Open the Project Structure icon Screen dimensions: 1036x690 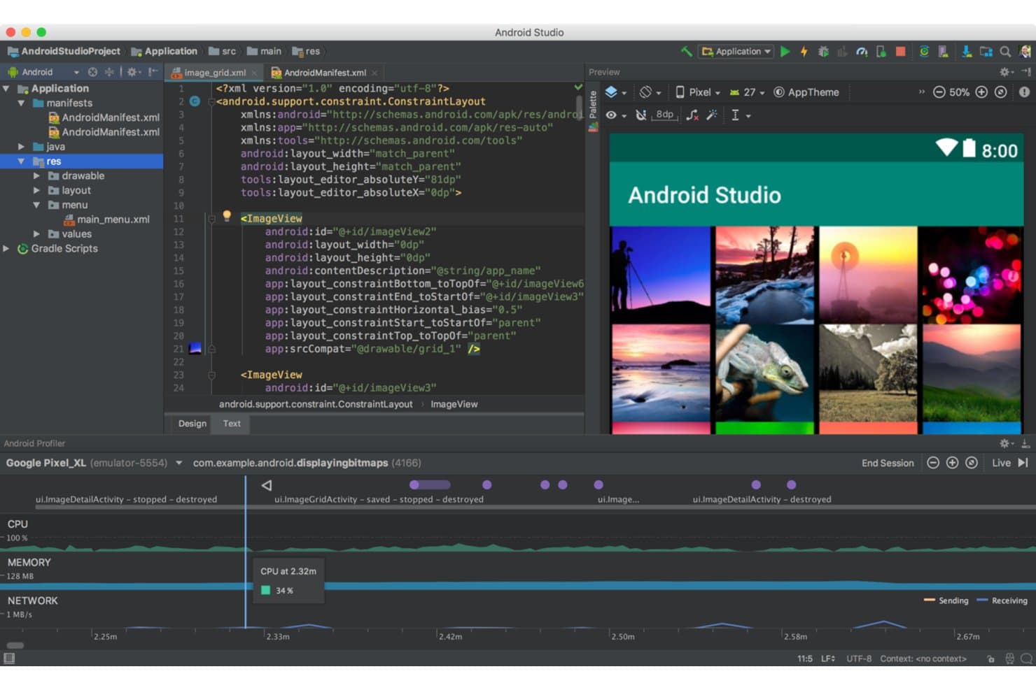(x=986, y=52)
